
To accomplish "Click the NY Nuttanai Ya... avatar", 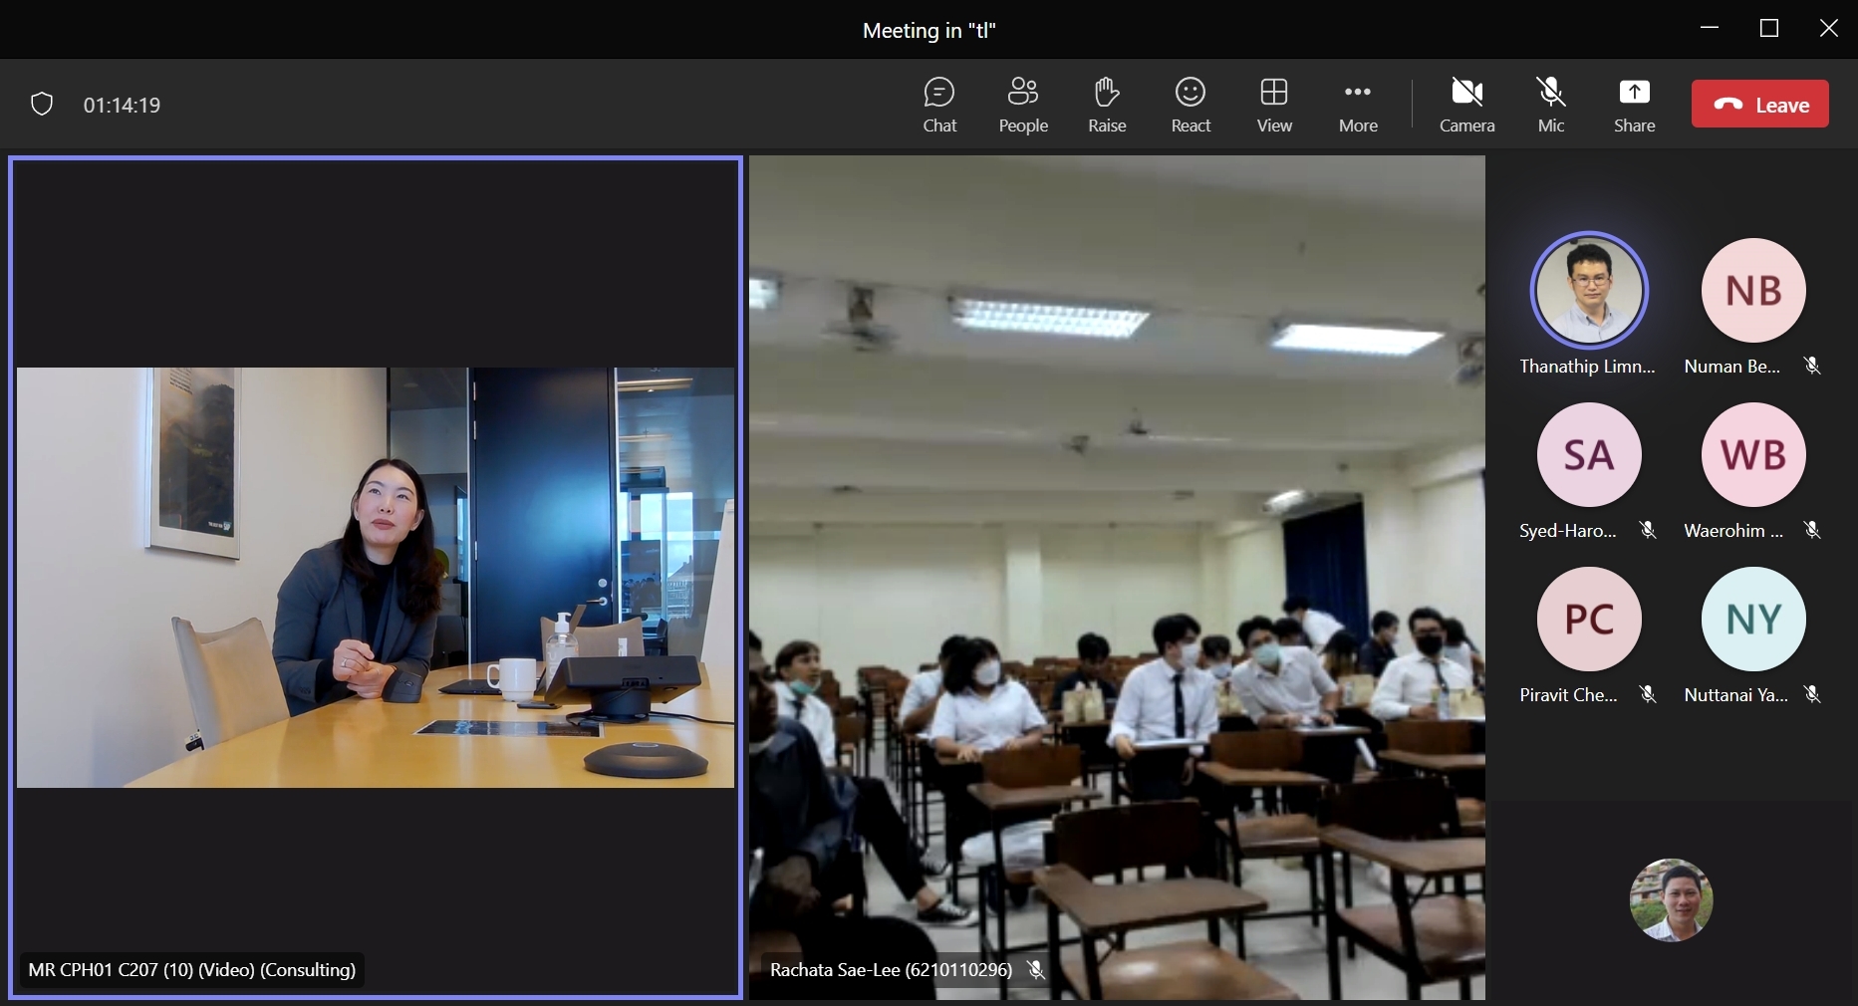I will 1753,620.
